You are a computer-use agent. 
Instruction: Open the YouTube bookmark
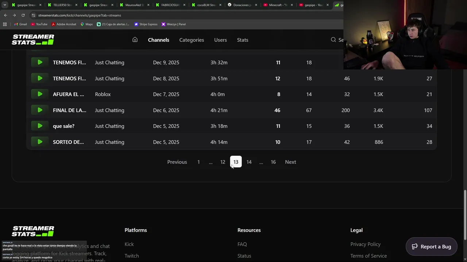[x=39, y=24]
